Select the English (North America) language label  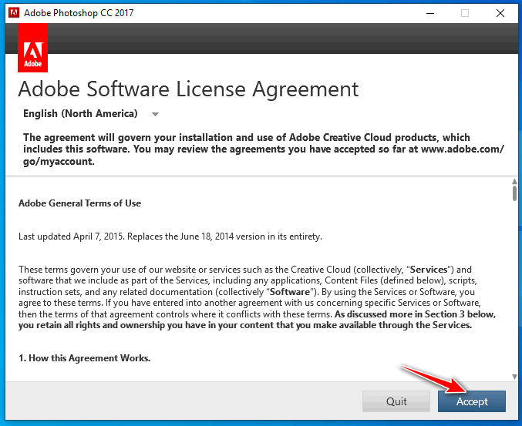(80, 114)
